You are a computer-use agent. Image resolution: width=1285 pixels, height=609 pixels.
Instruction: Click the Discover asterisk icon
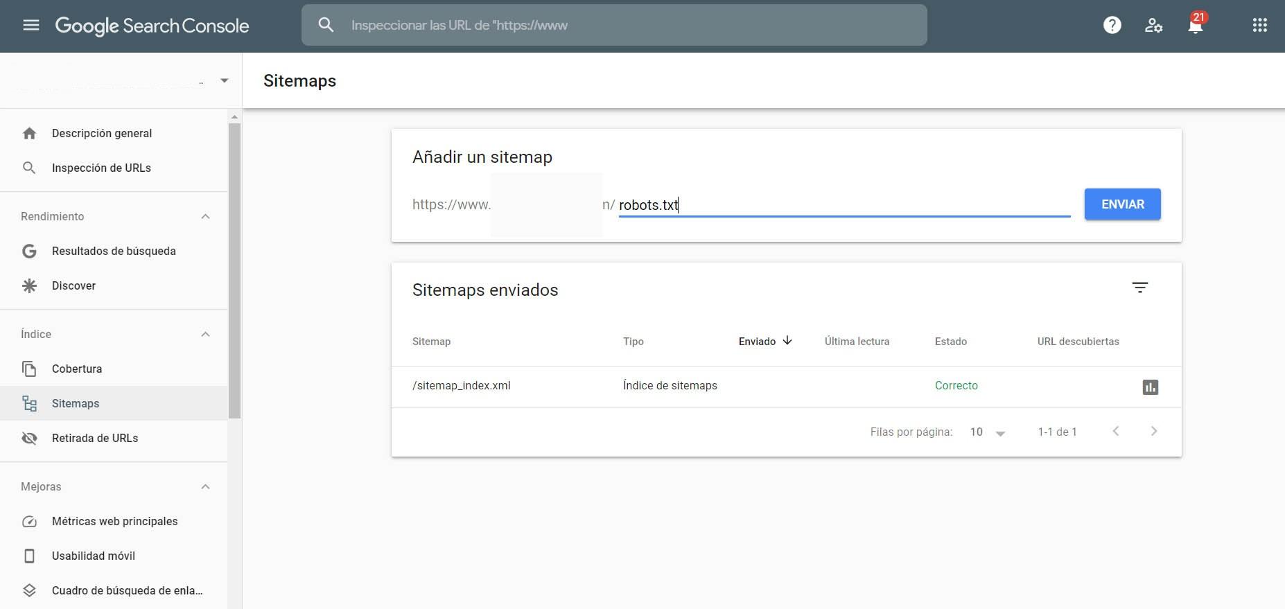point(29,285)
